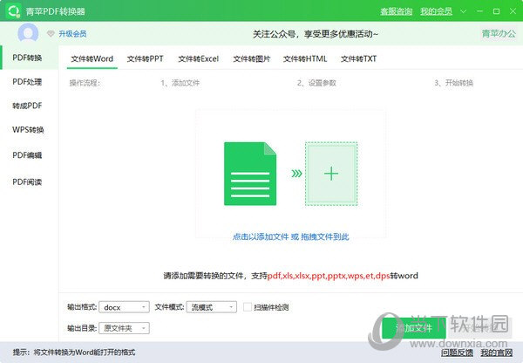Switch to the 文件转TXT tab
The image size is (523, 363).
[x=358, y=58]
